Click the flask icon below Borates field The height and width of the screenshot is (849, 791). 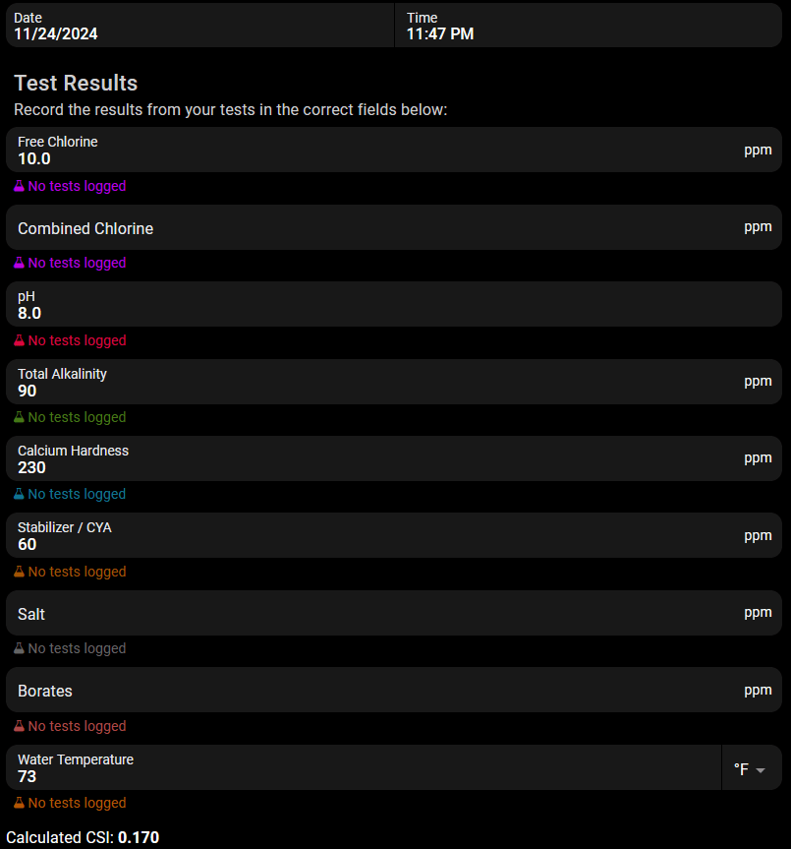point(19,726)
